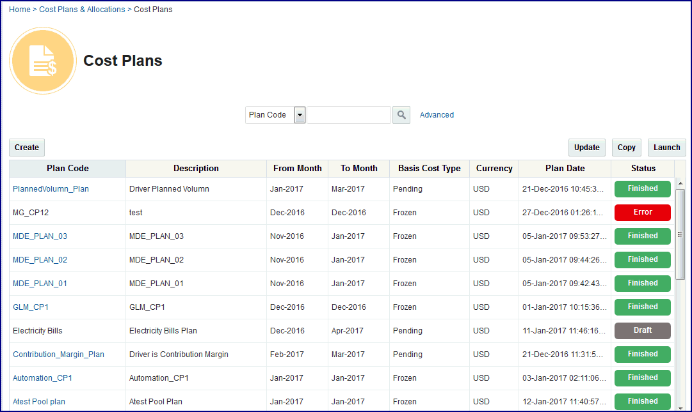692x412 pixels.
Task: Open Automation_CP1 plan link
Action: (x=42, y=378)
